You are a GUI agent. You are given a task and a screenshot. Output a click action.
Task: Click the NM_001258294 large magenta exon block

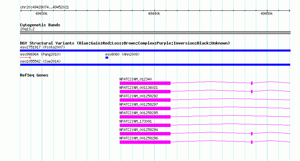click(145, 134)
